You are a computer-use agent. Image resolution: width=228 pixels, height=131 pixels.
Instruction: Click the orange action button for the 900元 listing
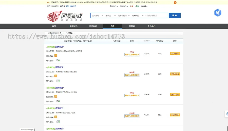coord(175,54)
